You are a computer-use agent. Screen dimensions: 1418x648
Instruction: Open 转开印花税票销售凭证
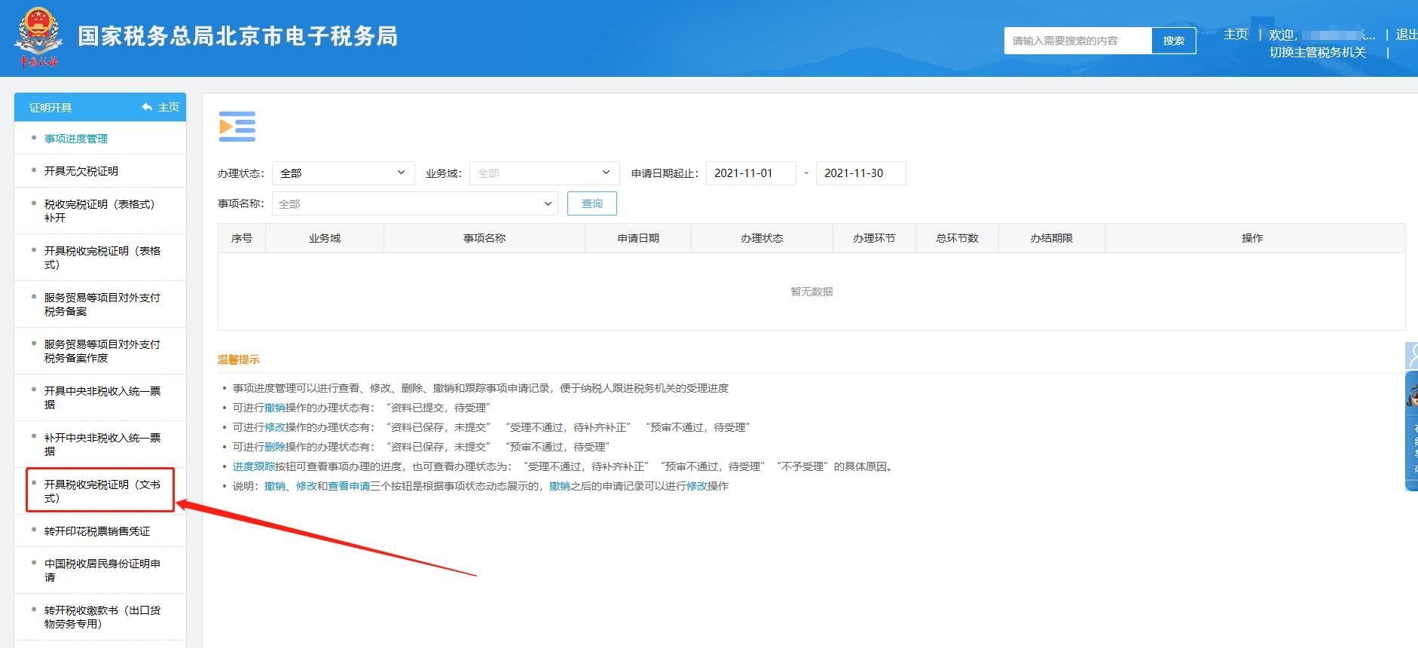97,531
